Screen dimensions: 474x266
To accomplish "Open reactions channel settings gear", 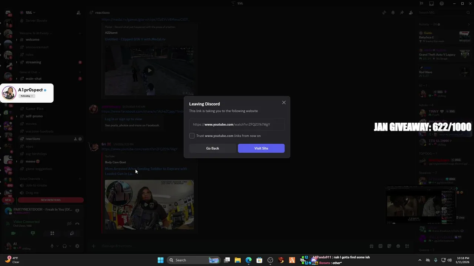I will [80, 139].
